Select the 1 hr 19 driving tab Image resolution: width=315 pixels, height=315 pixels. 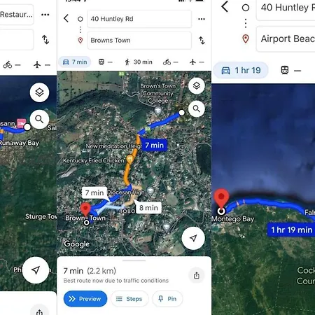241,70
